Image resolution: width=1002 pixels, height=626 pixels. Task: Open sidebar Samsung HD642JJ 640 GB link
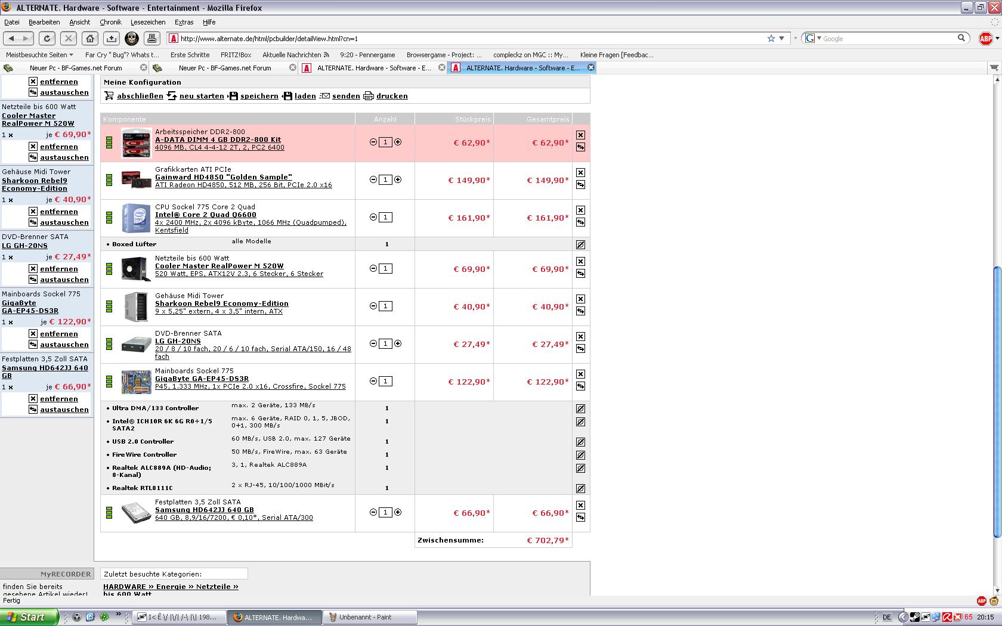pyautogui.click(x=45, y=372)
